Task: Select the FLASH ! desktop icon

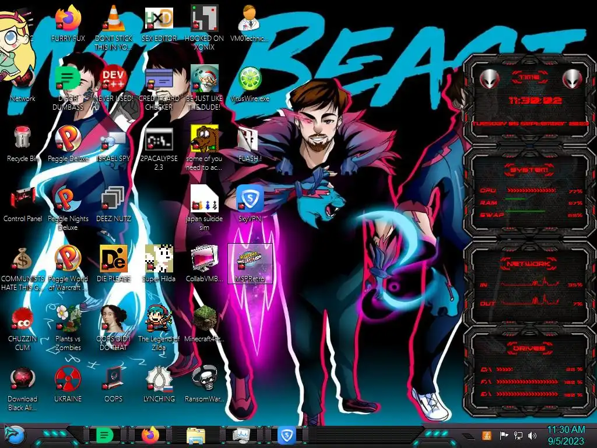Action: pyautogui.click(x=250, y=145)
